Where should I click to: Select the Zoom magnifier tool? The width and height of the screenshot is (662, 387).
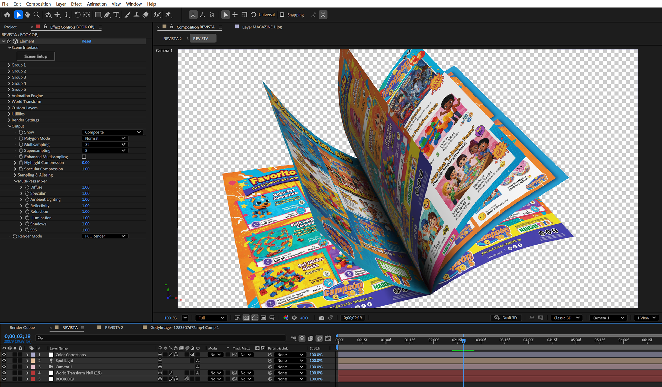click(37, 15)
